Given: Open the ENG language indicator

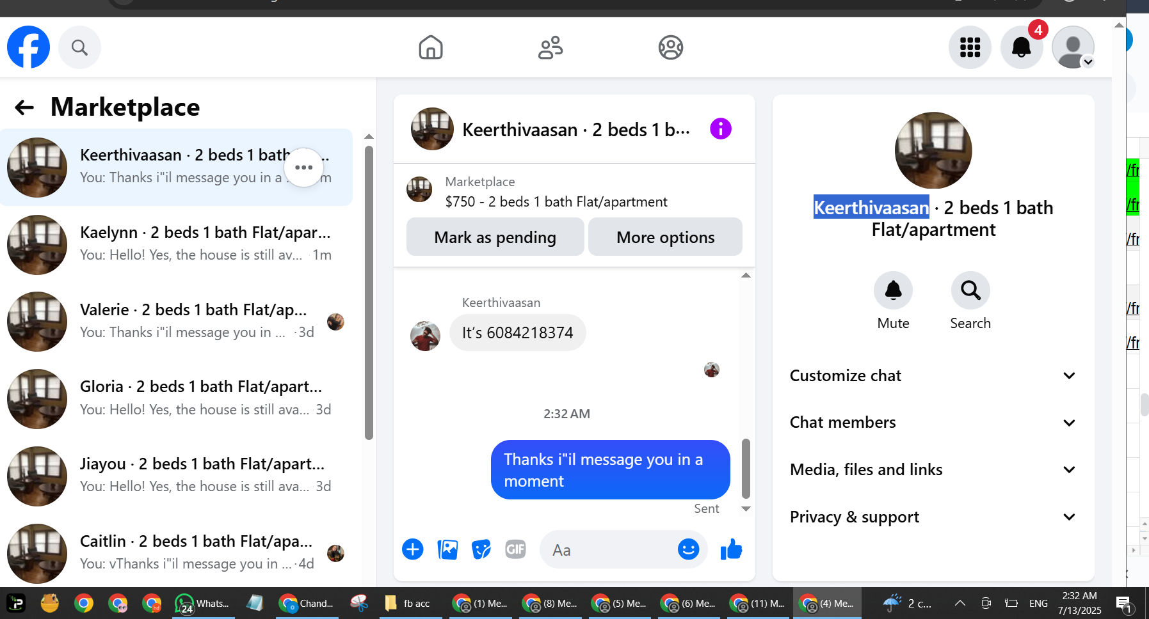Looking at the screenshot, I should (1038, 603).
